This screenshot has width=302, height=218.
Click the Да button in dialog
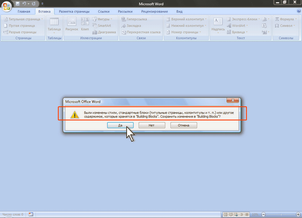point(120,125)
